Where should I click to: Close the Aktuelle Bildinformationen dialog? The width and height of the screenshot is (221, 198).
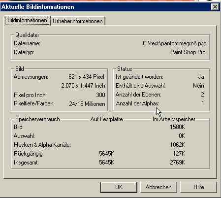(x=215, y=7)
